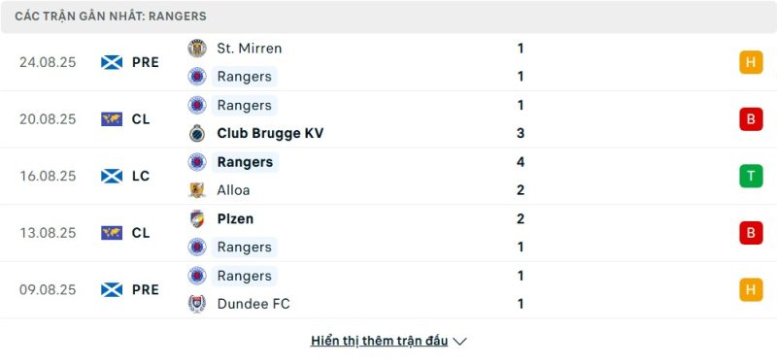Select the 16.08.25 match date row

coord(388,176)
